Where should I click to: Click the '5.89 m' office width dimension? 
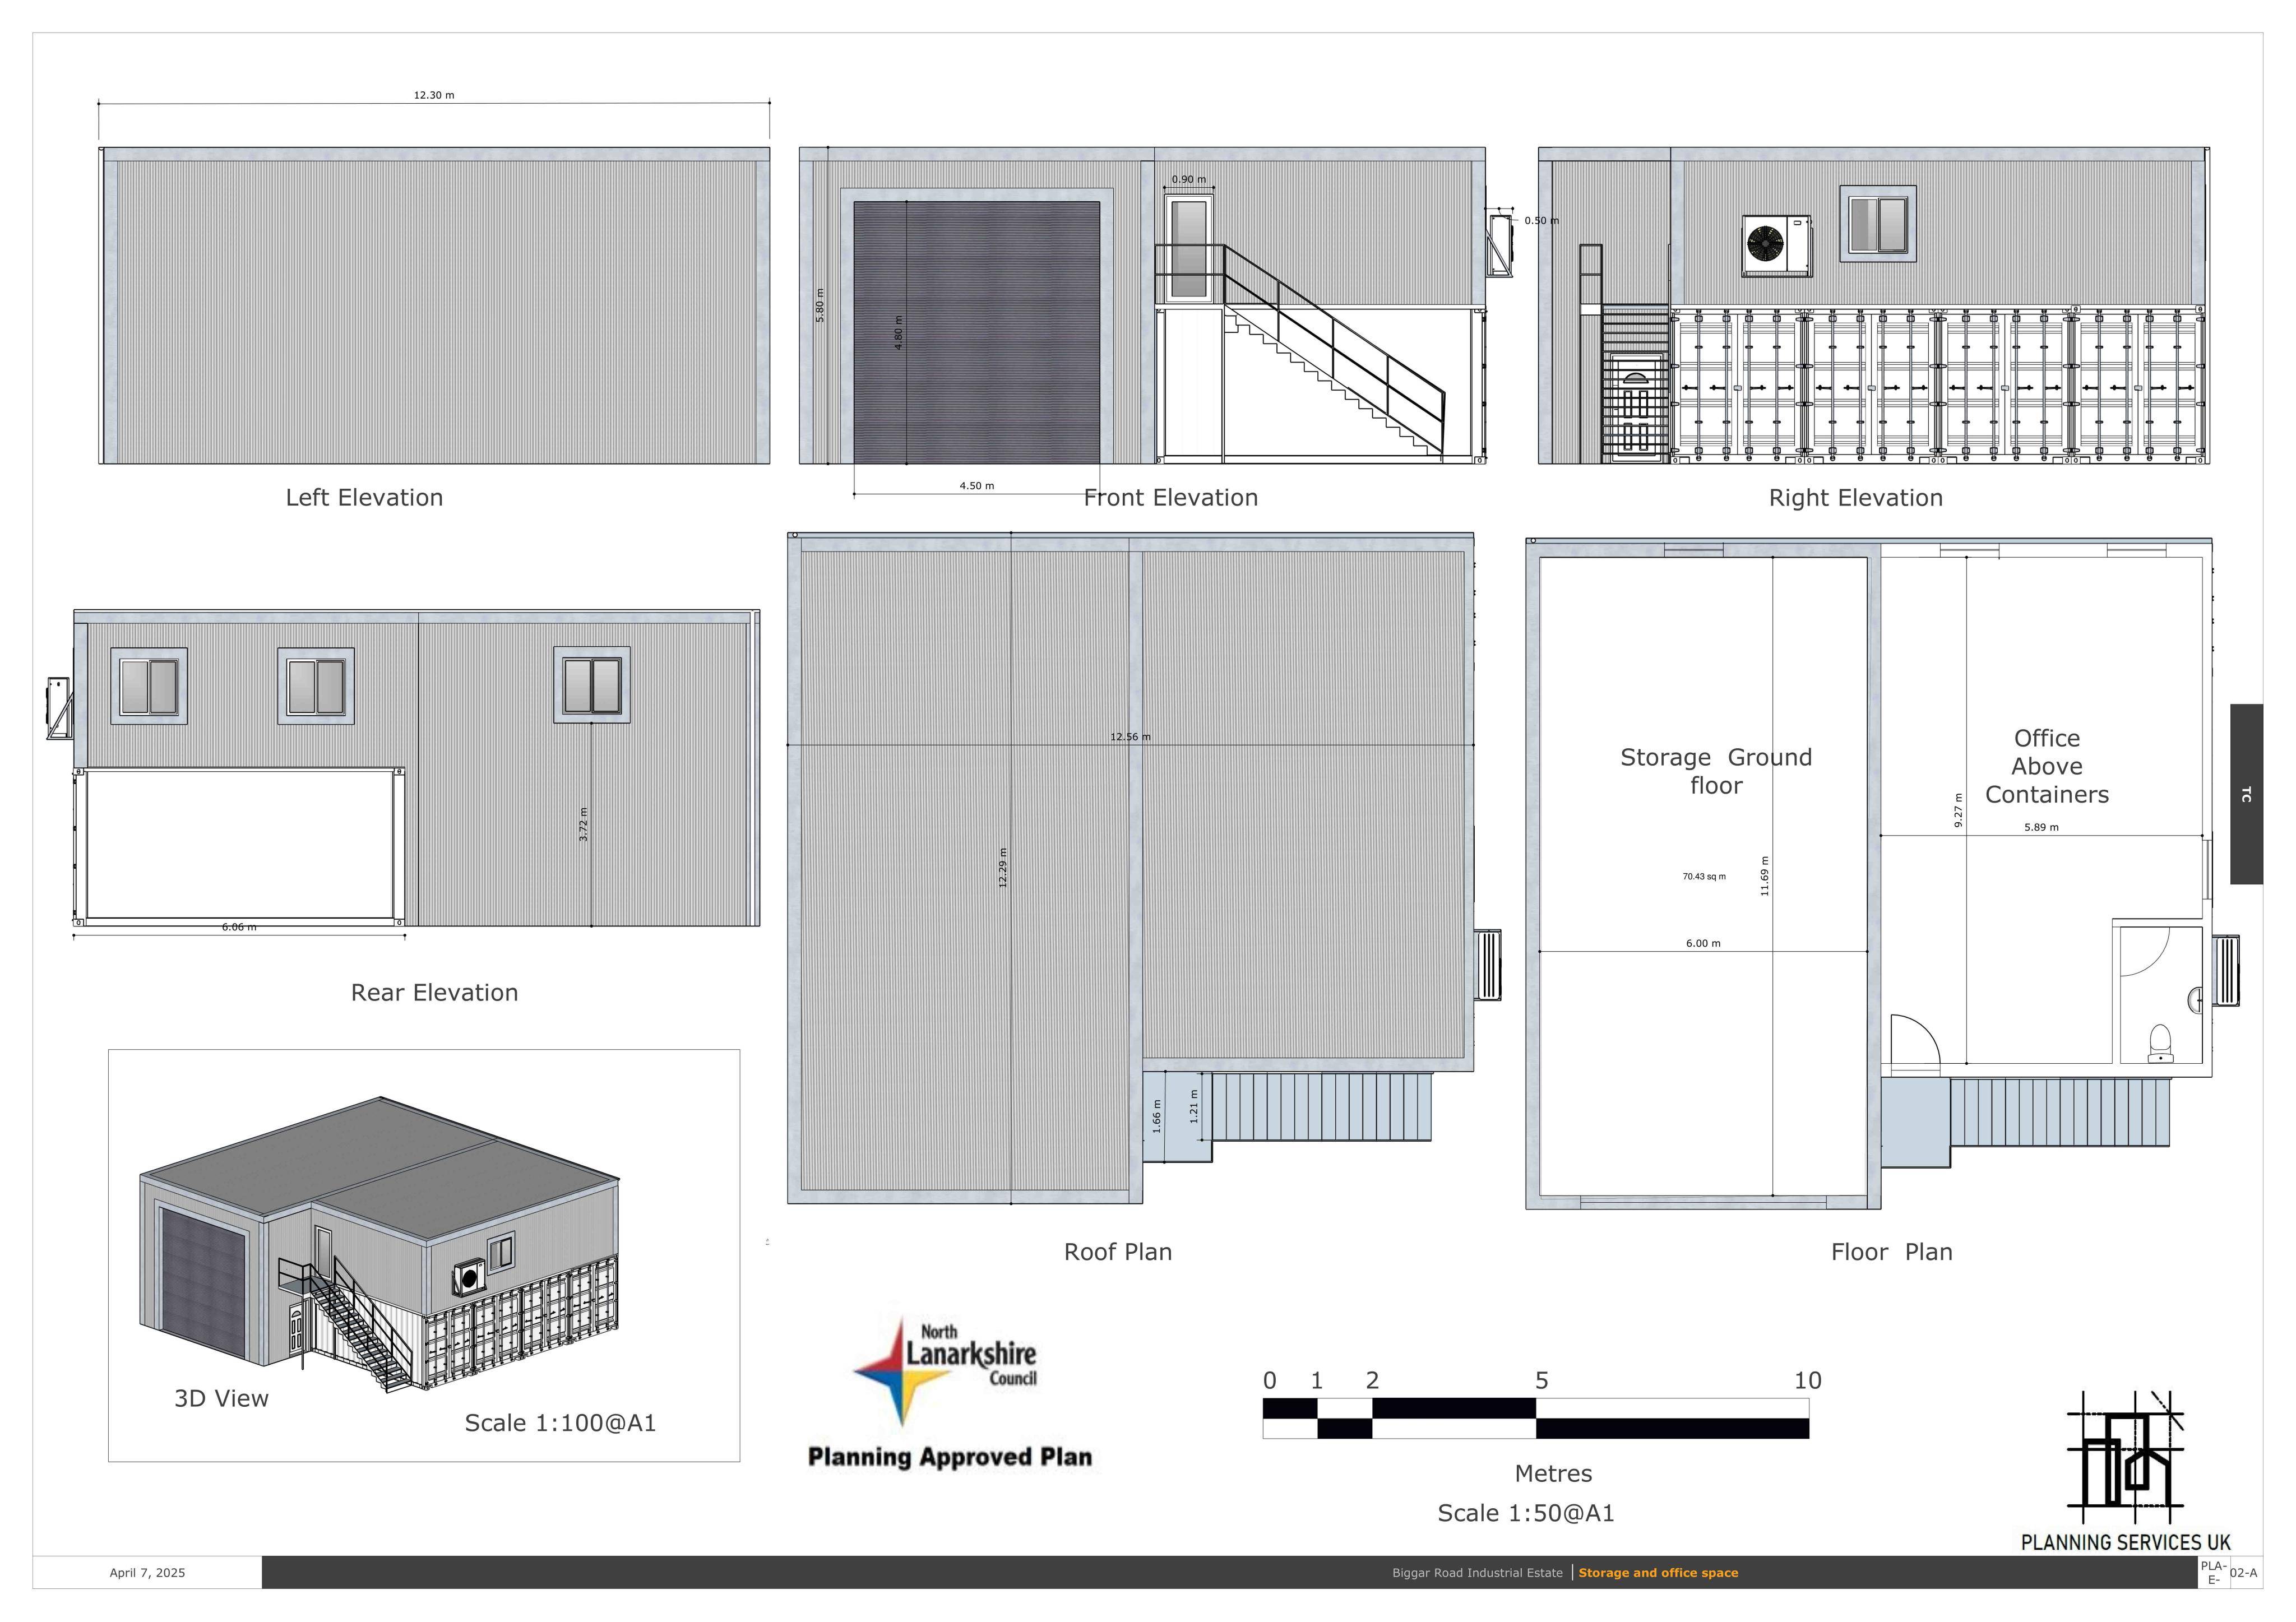(2041, 827)
